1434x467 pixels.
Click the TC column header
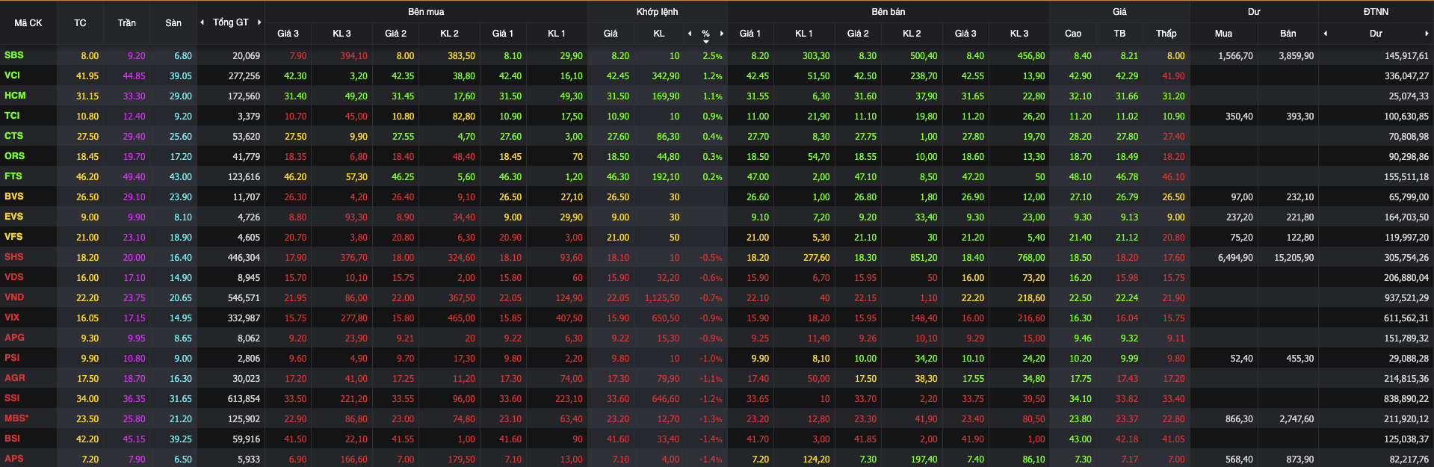(x=80, y=23)
